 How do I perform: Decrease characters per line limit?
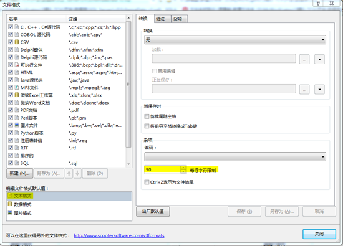coord(183,171)
